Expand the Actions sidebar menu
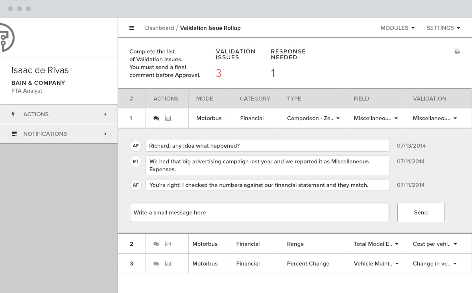 pyautogui.click(x=59, y=114)
